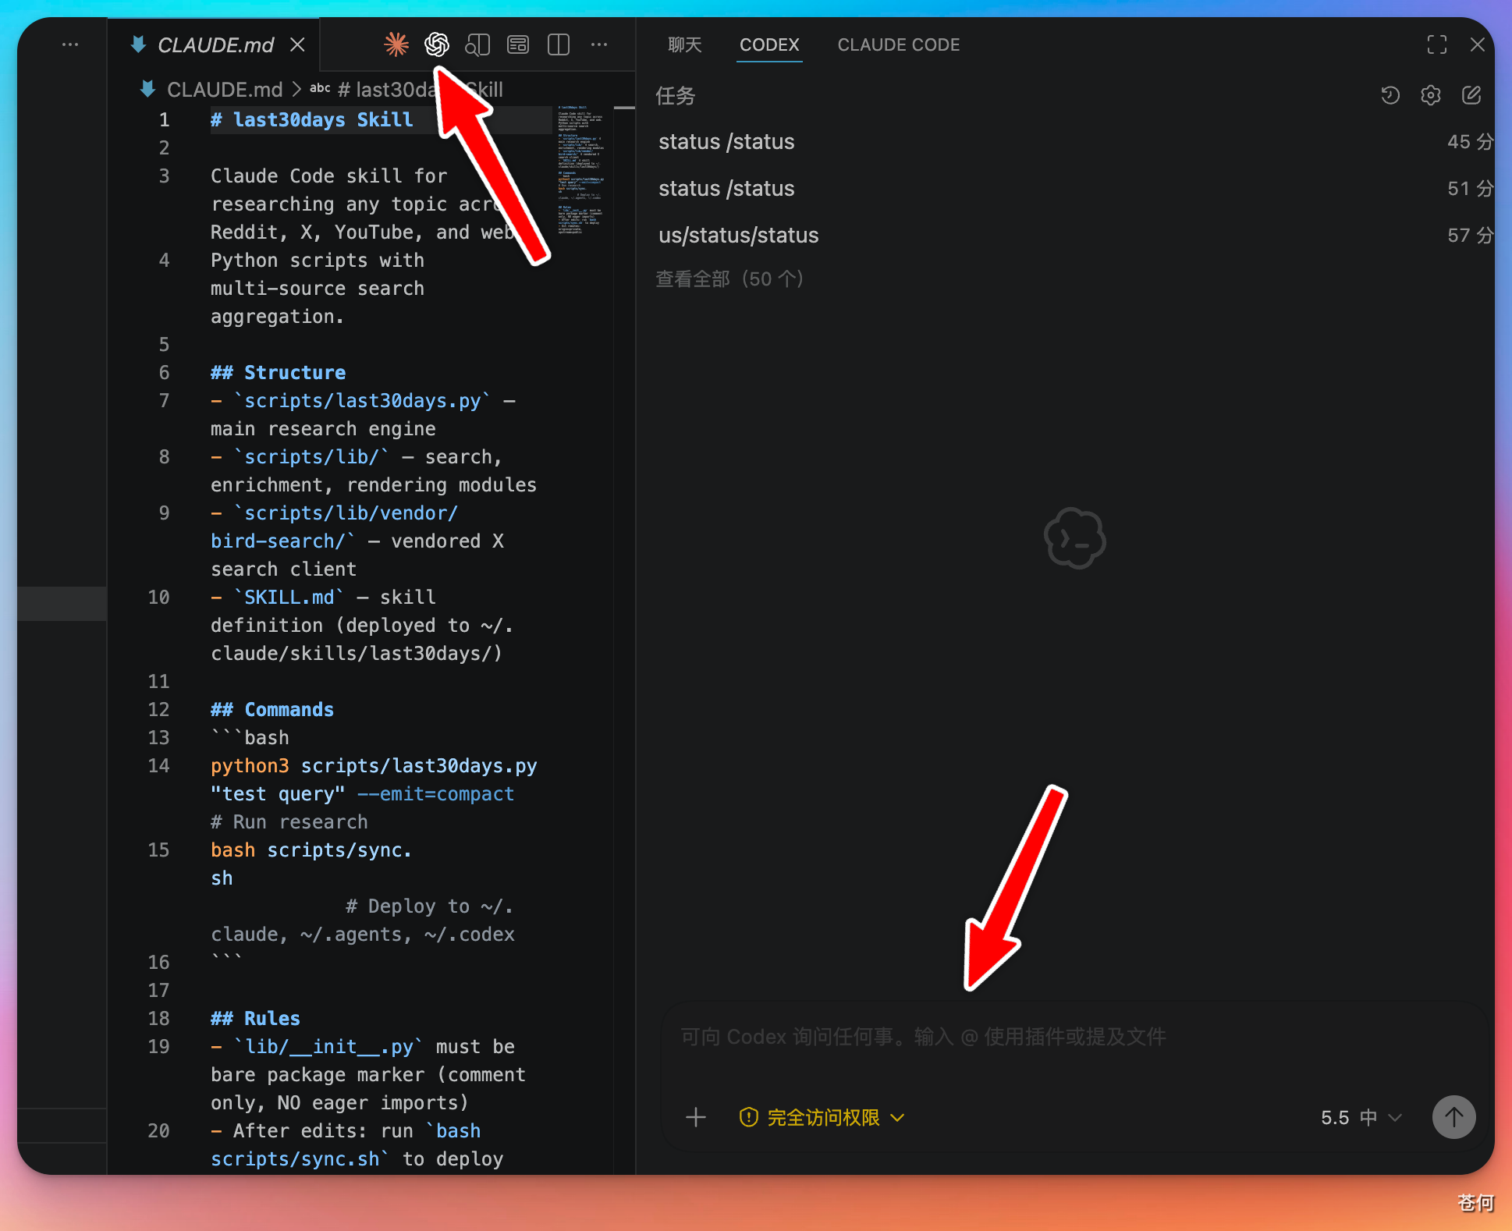Open the left sidebar ellipsis menu
This screenshot has width=1512, height=1231.
(70, 44)
